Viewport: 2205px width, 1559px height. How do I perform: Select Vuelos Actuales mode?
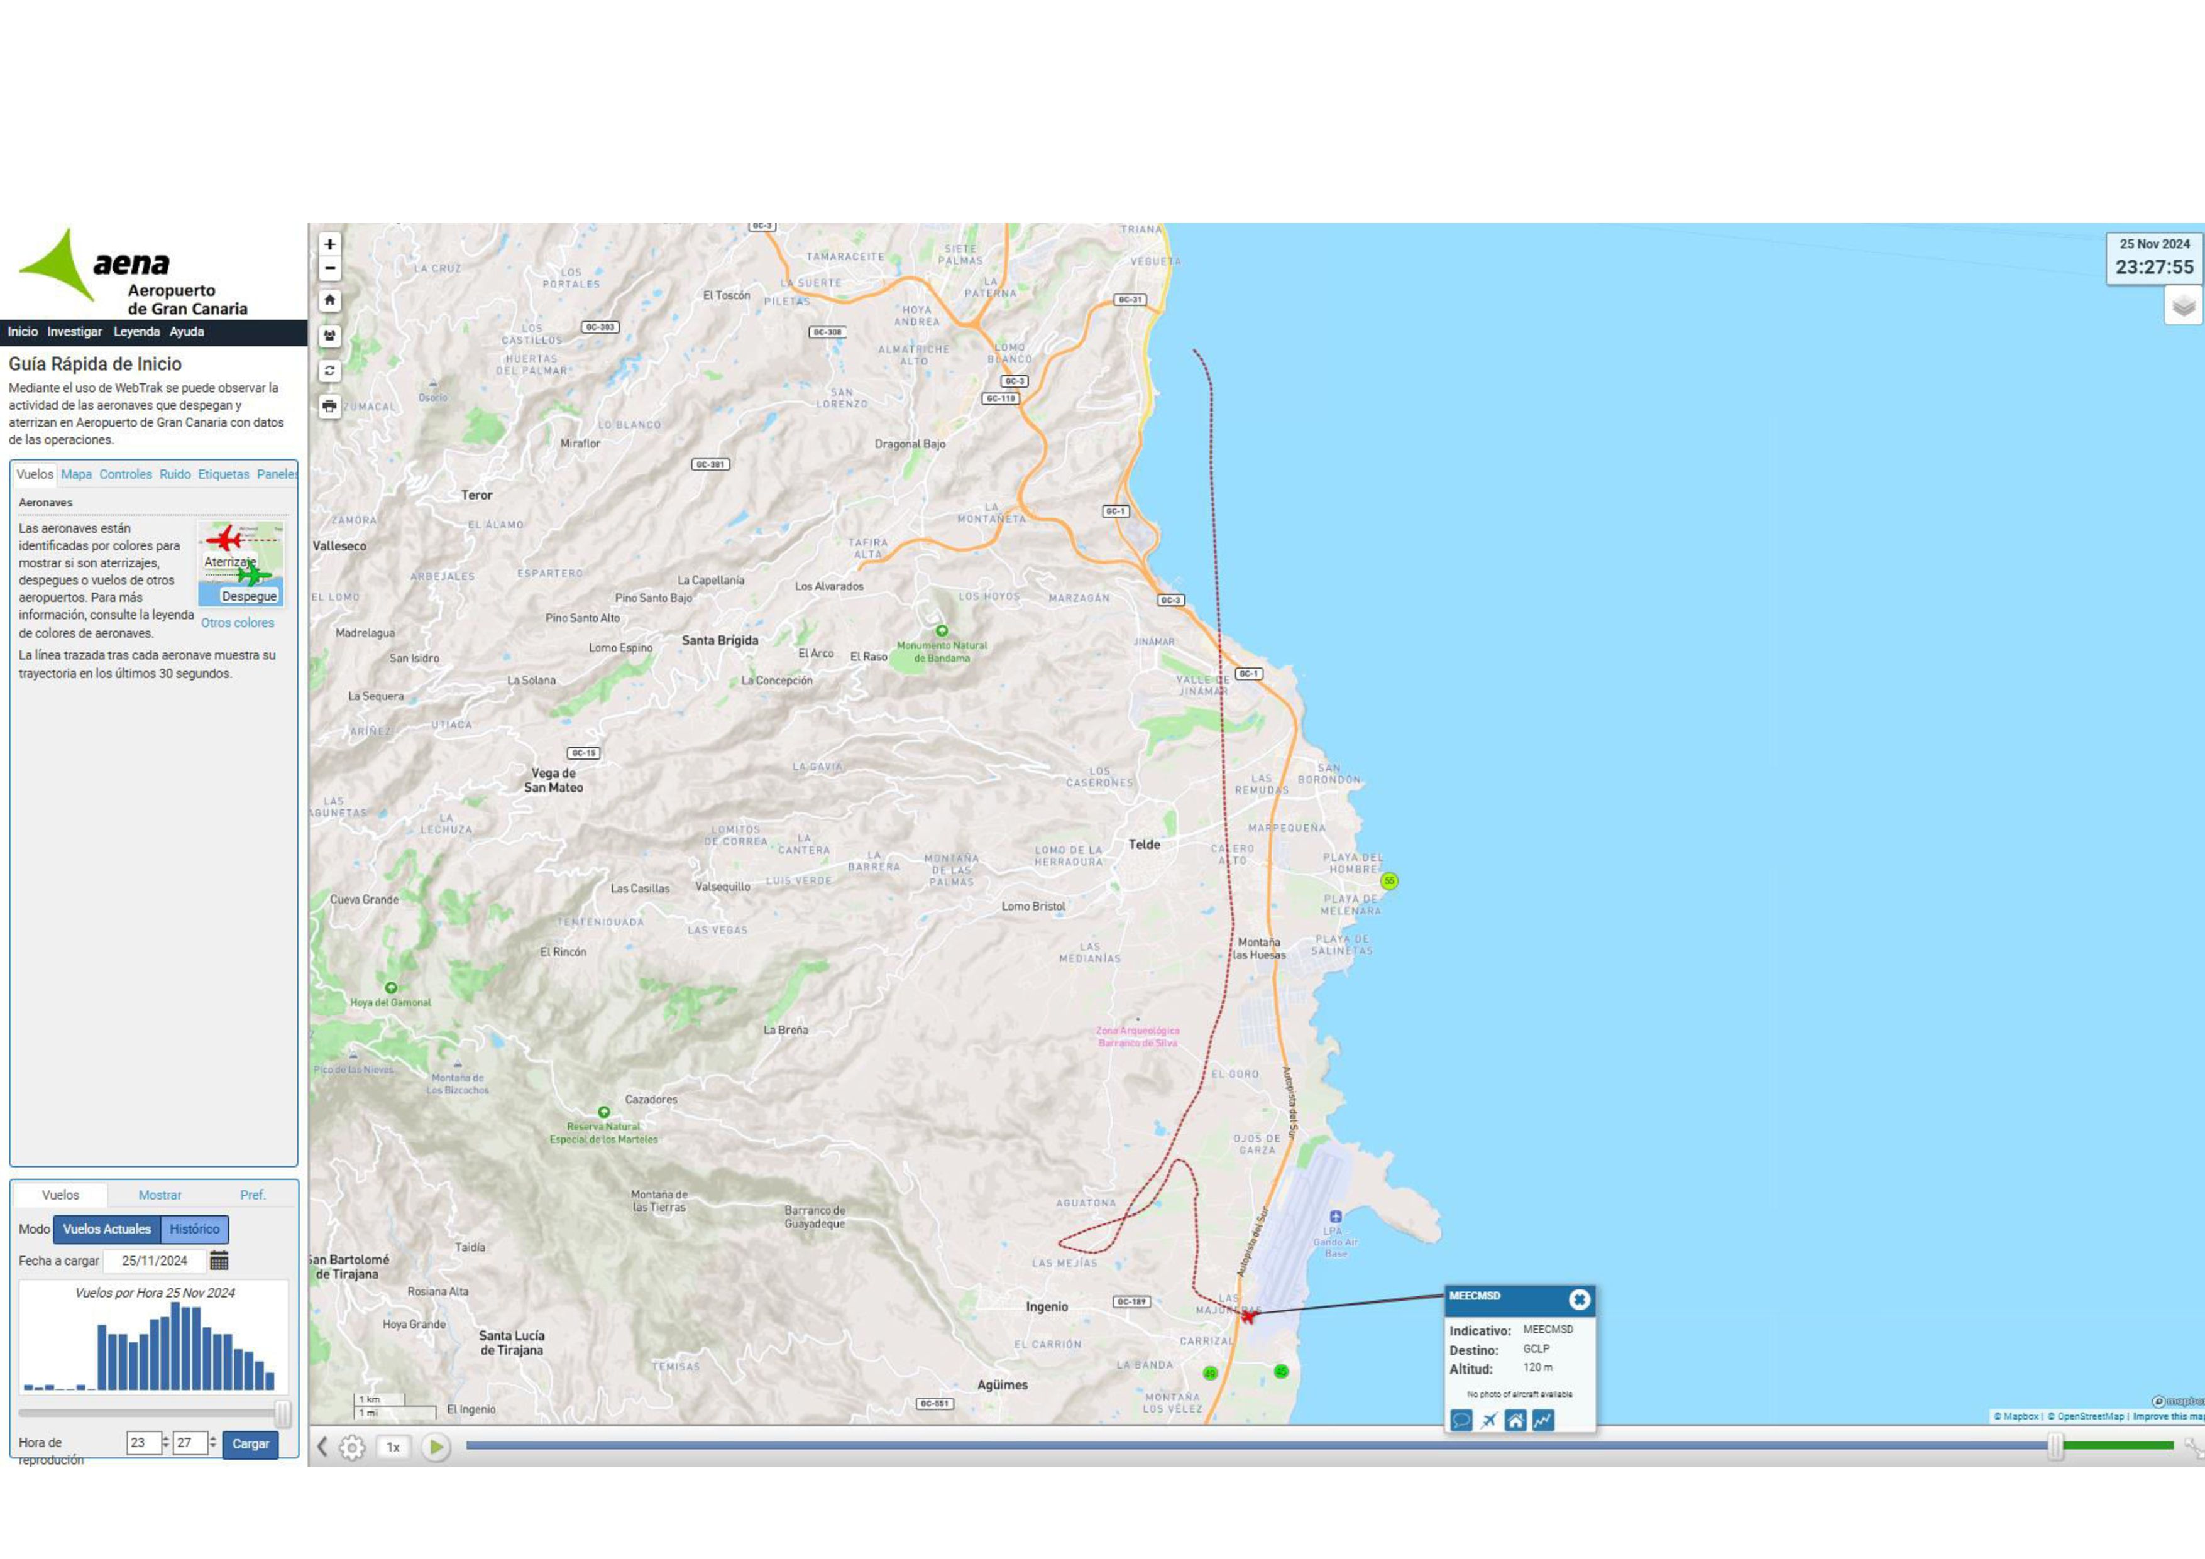pos(107,1228)
